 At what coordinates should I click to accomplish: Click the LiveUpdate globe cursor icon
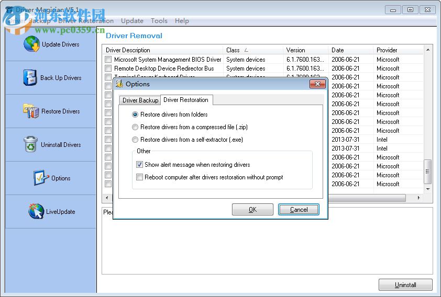36,211
